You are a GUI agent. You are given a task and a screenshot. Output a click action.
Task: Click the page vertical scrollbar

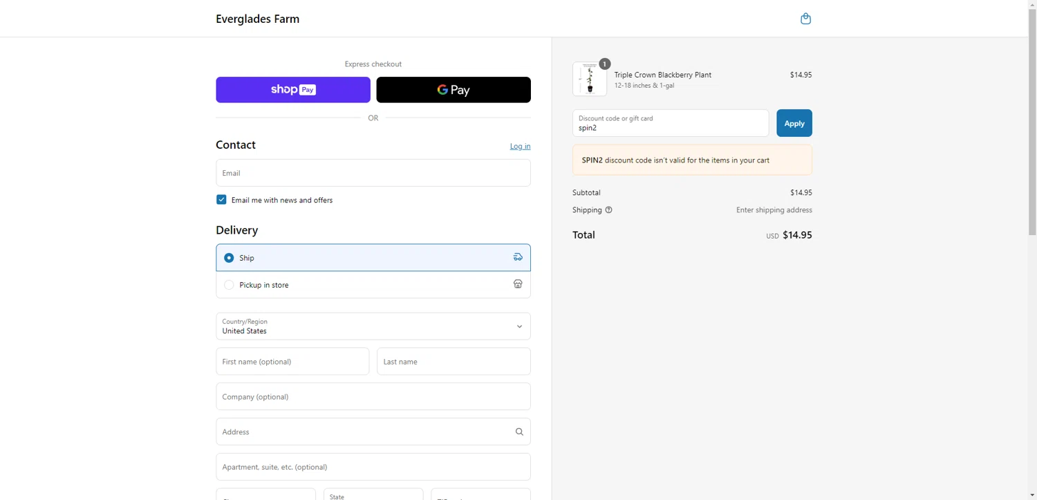coord(1032,138)
